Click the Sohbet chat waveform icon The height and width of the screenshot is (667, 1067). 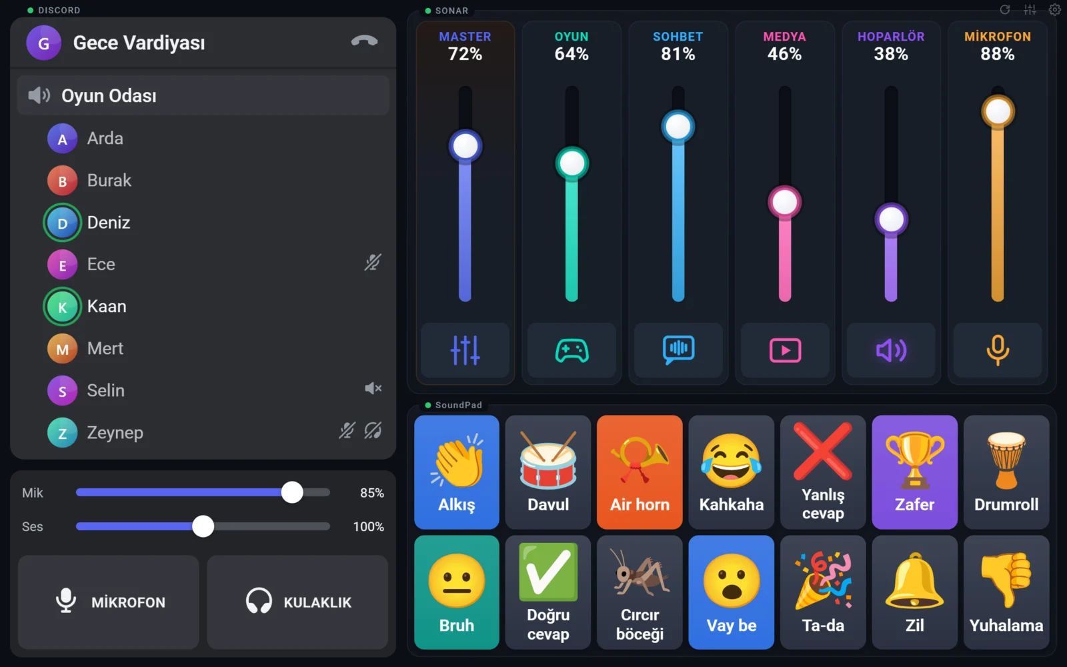(678, 350)
